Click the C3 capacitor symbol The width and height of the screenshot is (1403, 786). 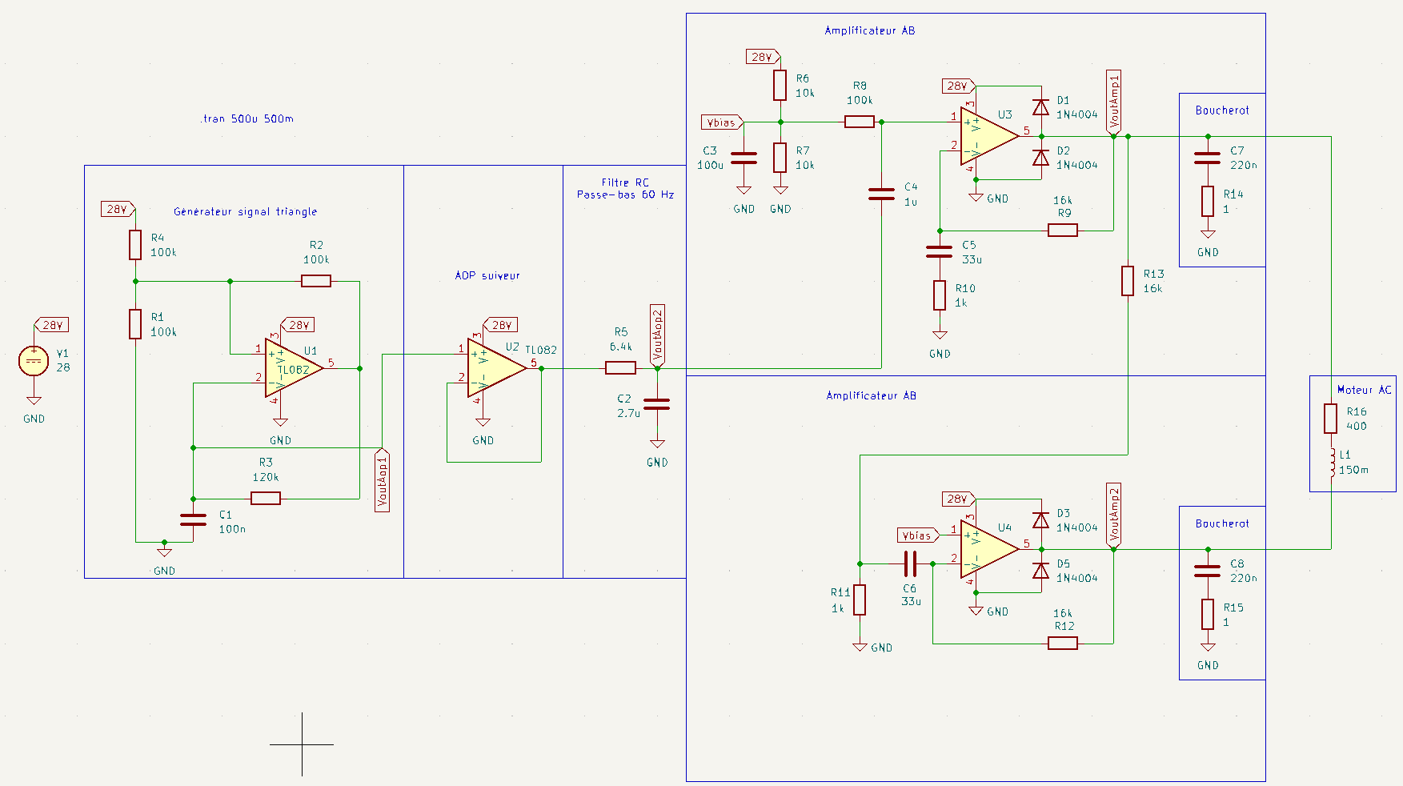pos(744,158)
